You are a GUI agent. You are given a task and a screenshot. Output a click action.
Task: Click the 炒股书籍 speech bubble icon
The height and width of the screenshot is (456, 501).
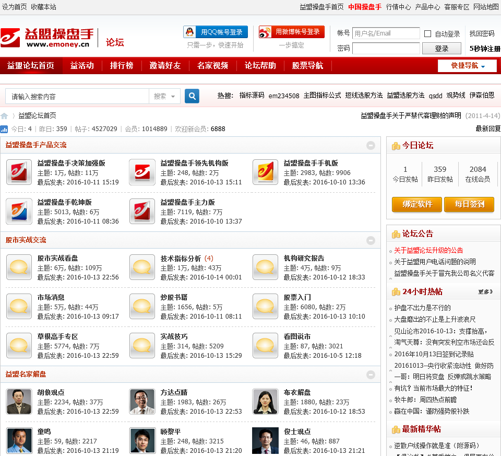click(x=142, y=306)
